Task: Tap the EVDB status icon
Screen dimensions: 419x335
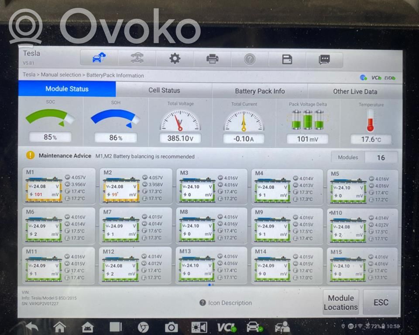Action: coord(390,78)
